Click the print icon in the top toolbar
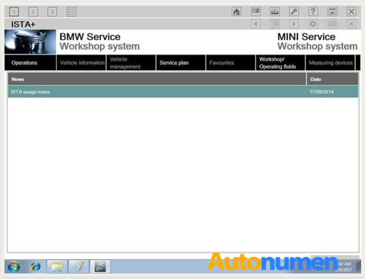The width and height of the screenshot is (365, 279). [x=275, y=11]
